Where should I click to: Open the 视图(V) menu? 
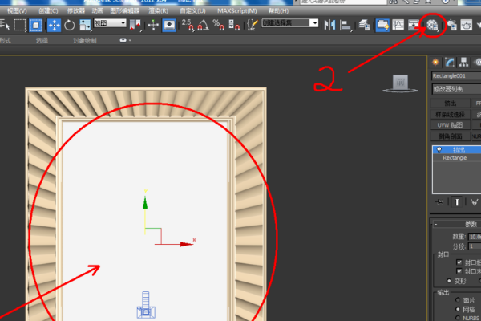tap(17, 11)
